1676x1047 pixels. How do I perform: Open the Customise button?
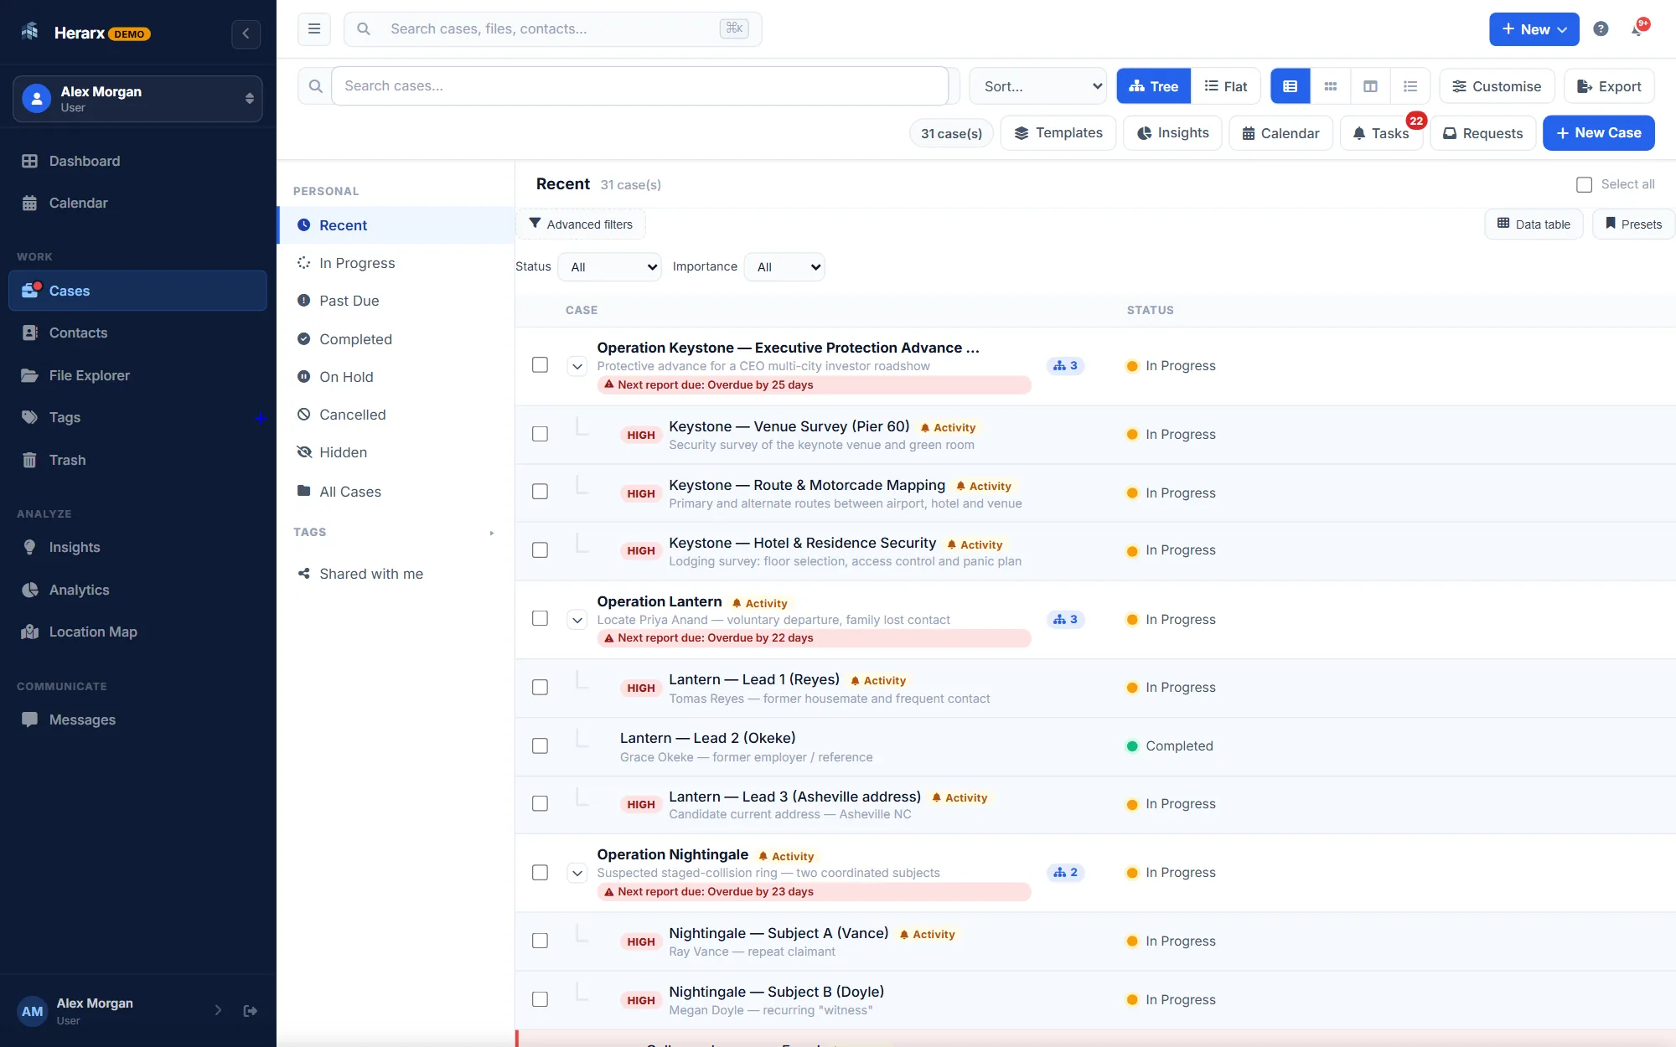pos(1497,86)
